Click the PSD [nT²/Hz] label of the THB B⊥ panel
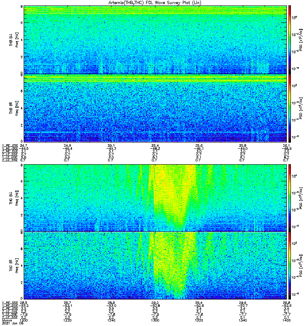 301,40
